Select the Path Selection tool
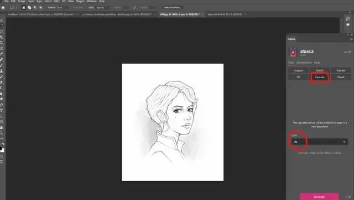Viewport: 354px width, 200px height. point(2,116)
